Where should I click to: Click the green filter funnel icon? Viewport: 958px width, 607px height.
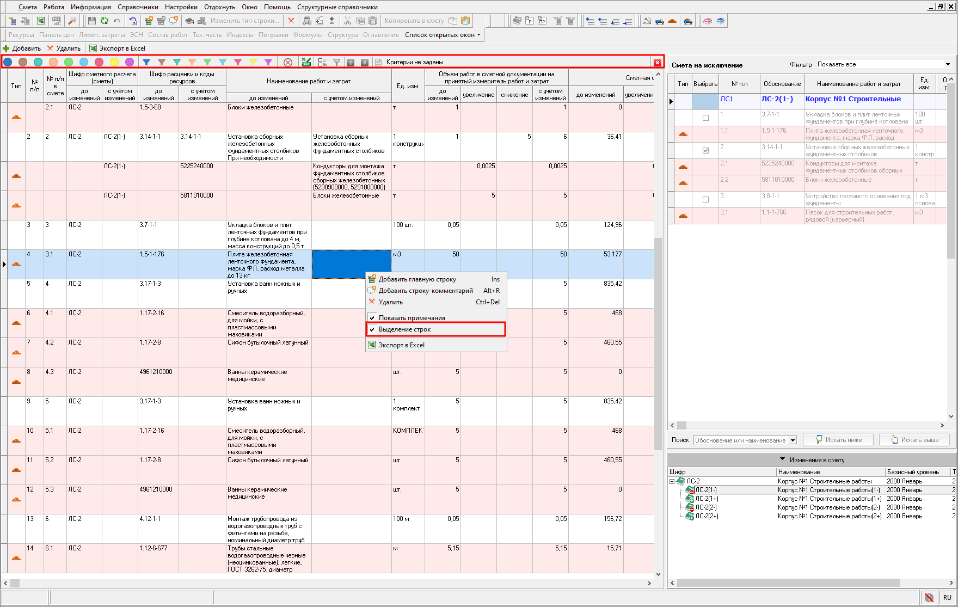[x=207, y=62]
